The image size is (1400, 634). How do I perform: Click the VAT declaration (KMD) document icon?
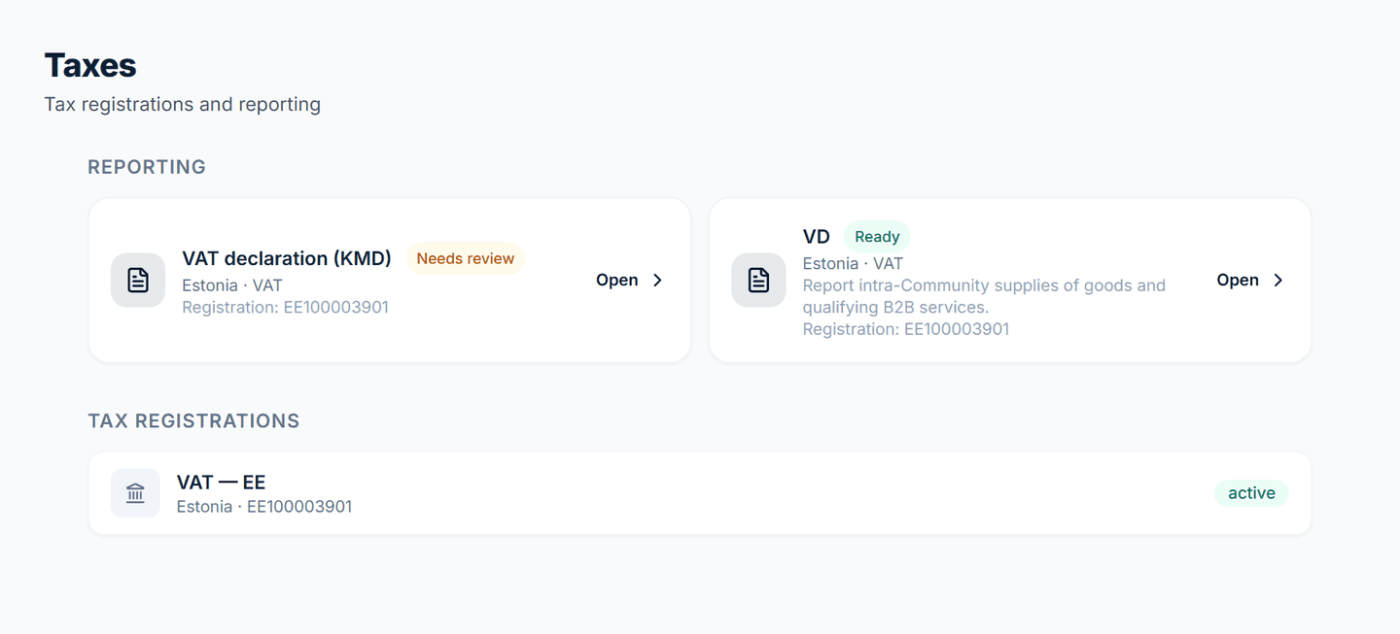(x=138, y=281)
